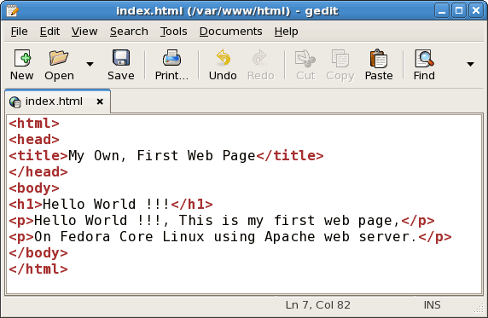Image resolution: width=488 pixels, height=318 pixels.
Task: Open the Help menu
Action: pyautogui.click(x=286, y=32)
